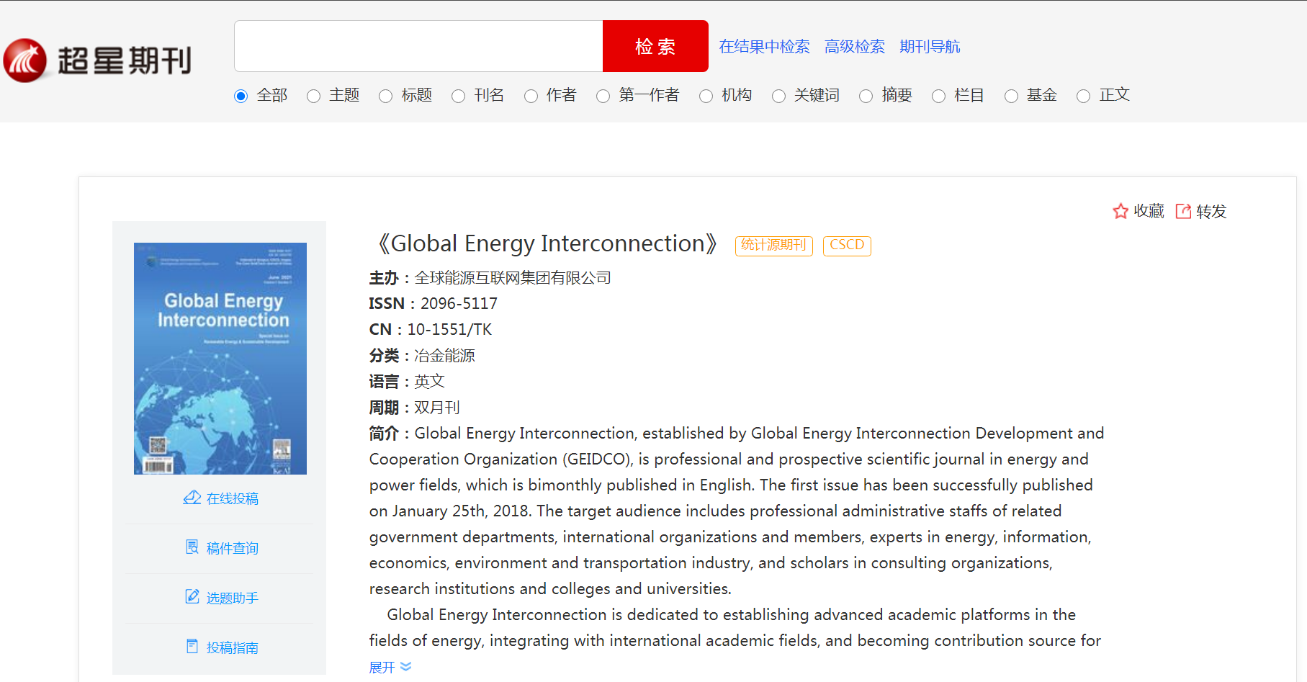Open 高级检索 advanced search link
Image resolution: width=1307 pixels, height=682 pixels.
point(855,47)
